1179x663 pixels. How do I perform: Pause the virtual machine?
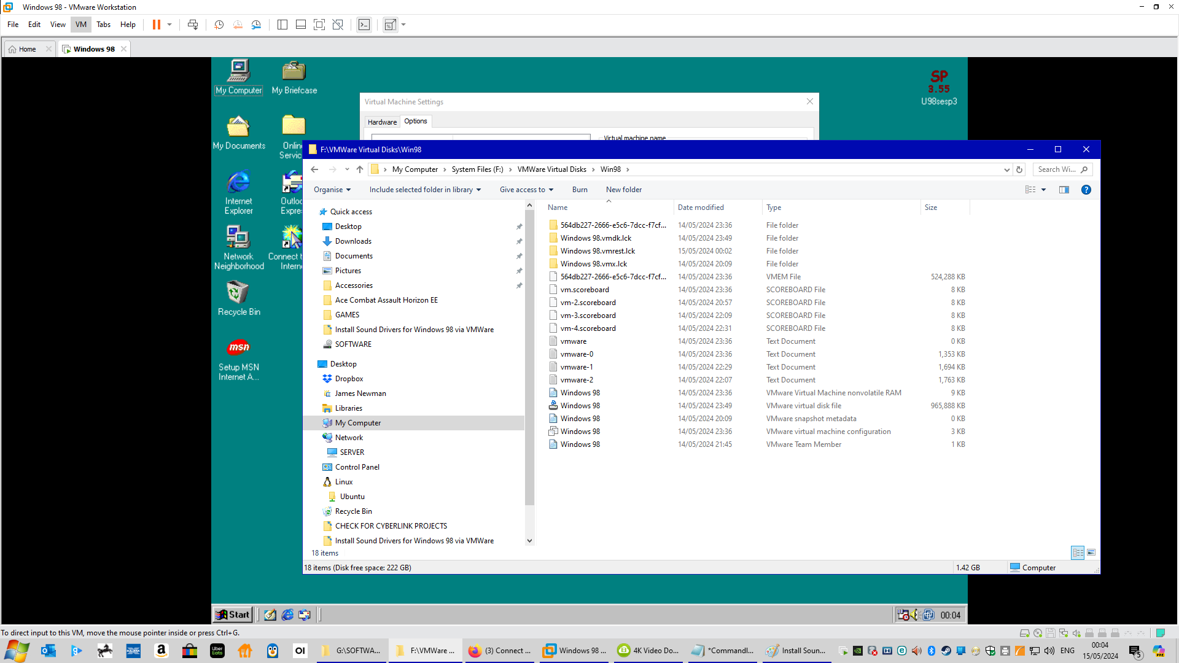coord(157,25)
